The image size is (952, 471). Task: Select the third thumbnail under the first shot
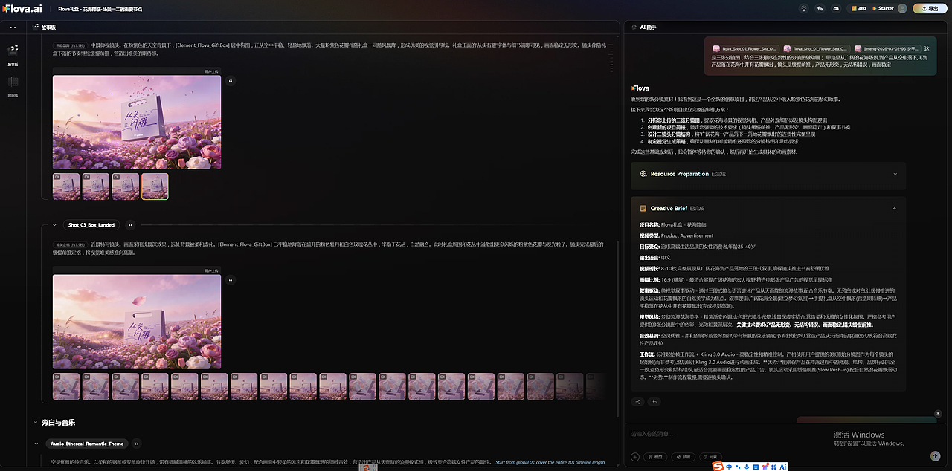(x=126, y=186)
